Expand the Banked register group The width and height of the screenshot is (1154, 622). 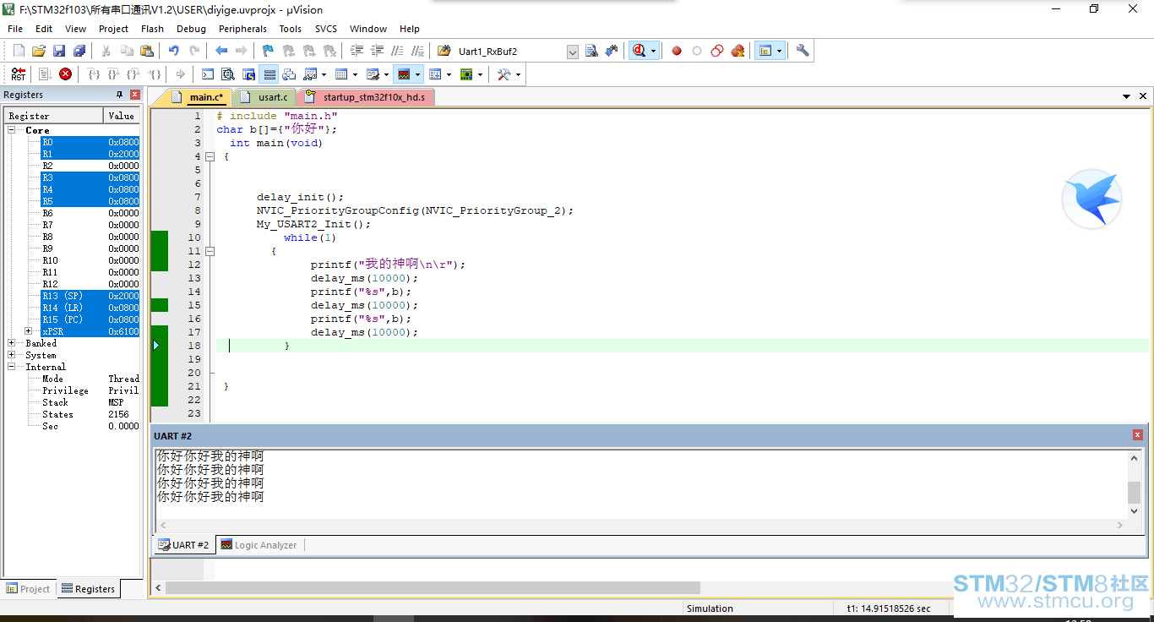click(x=12, y=343)
